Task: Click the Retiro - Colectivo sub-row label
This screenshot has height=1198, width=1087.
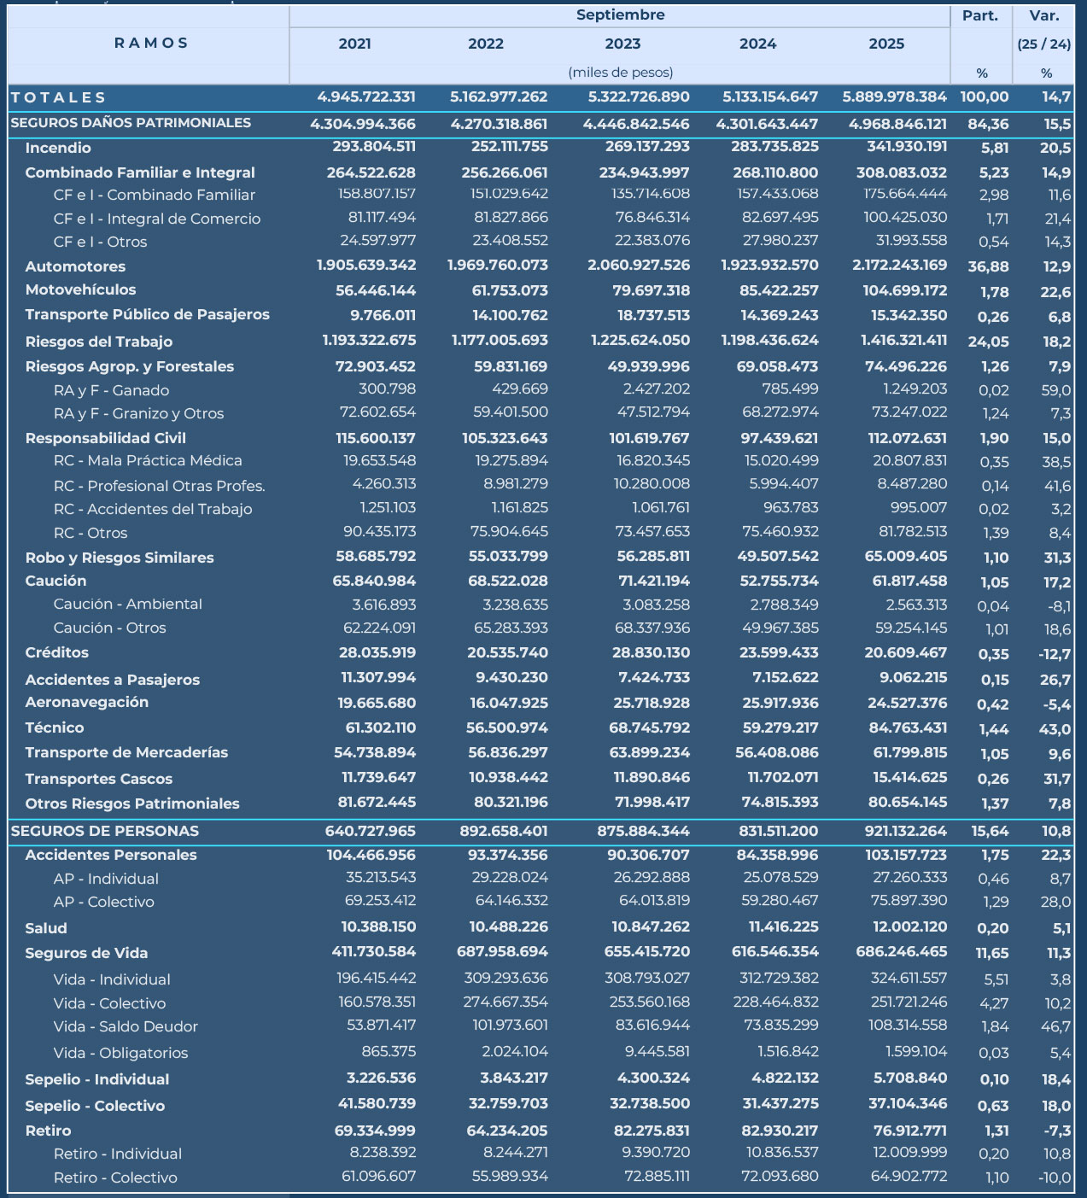Action: [x=115, y=1178]
